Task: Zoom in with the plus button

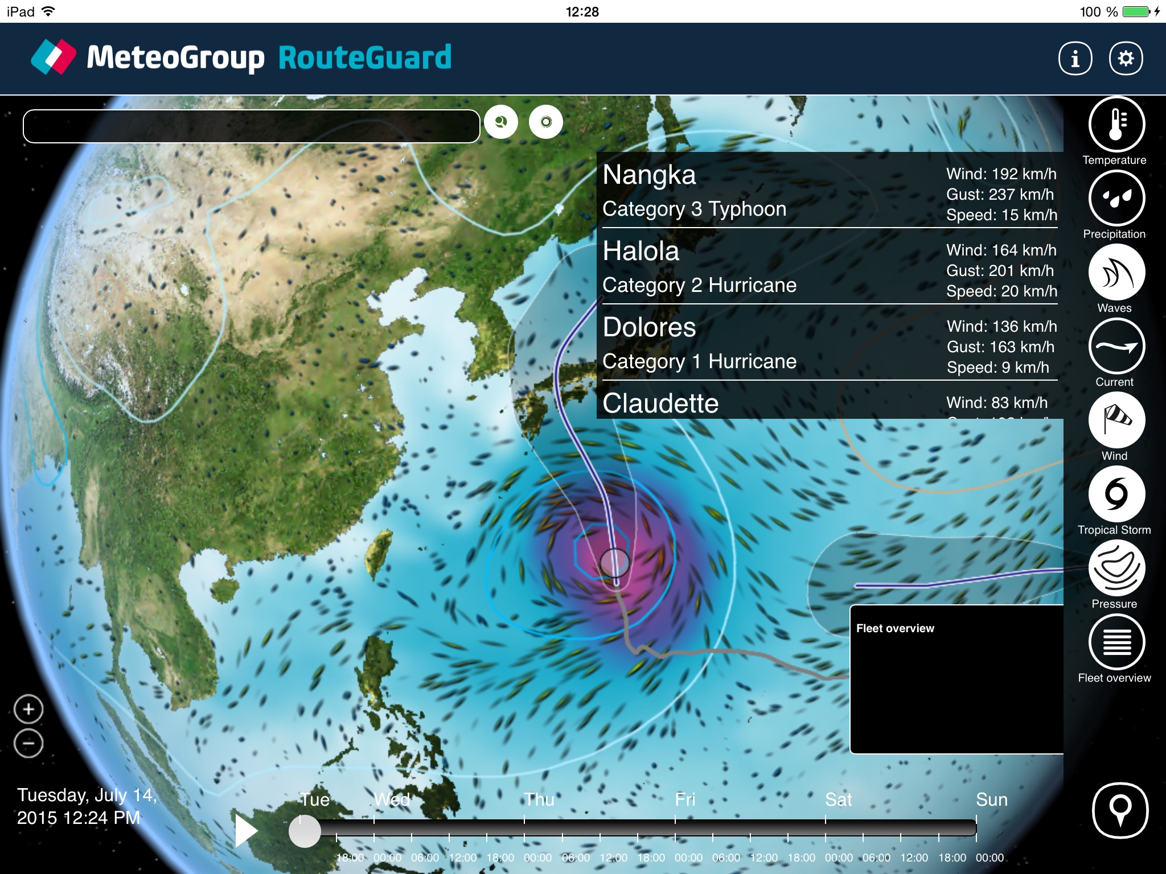Action: pyautogui.click(x=28, y=709)
